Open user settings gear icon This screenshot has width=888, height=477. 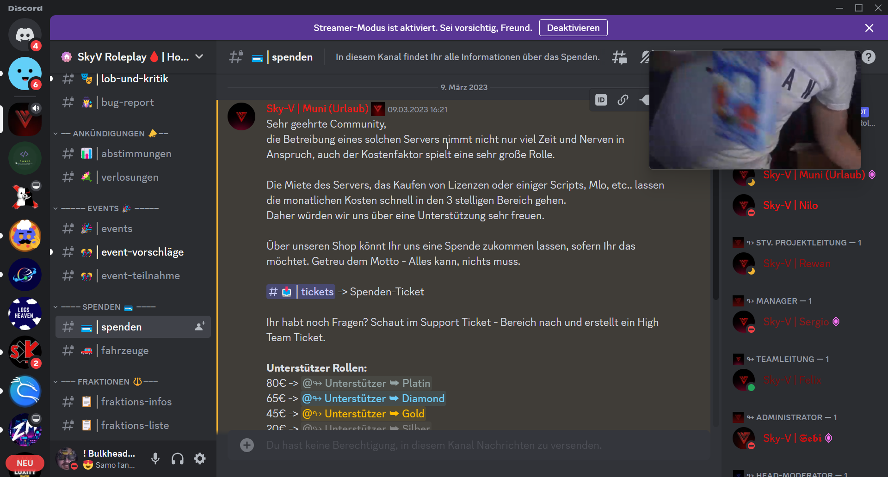200,459
